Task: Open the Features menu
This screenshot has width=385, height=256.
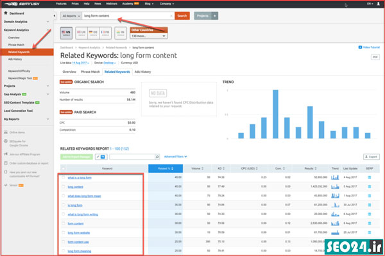Action: (x=61, y=4)
